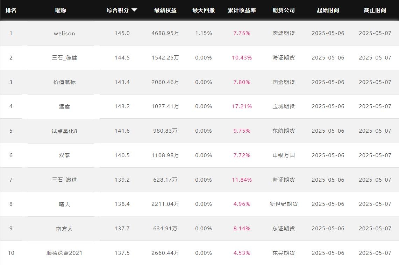Click cumulative return 7.72%

[242, 155]
